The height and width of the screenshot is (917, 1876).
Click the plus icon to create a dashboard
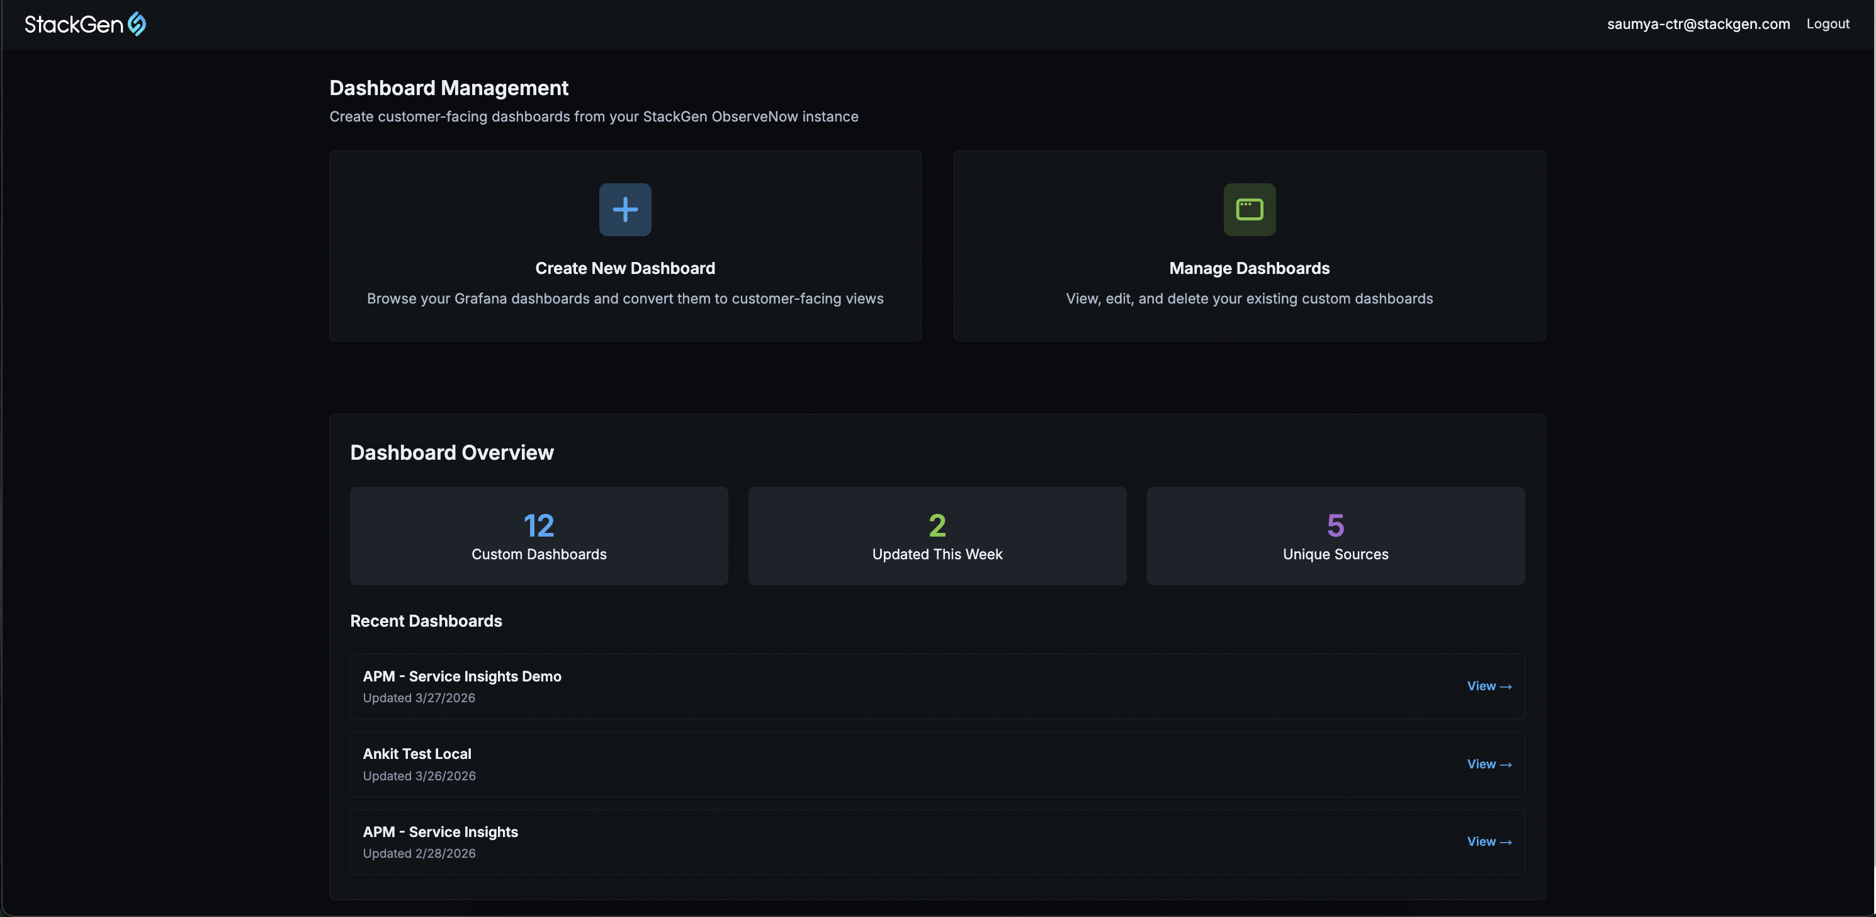pyautogui.click(x=625, y=209)
